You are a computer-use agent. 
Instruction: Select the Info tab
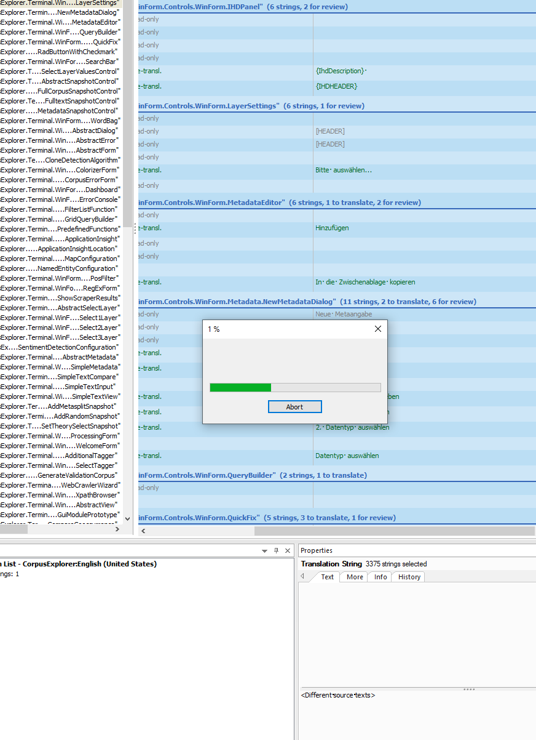(x=379, y=577)
